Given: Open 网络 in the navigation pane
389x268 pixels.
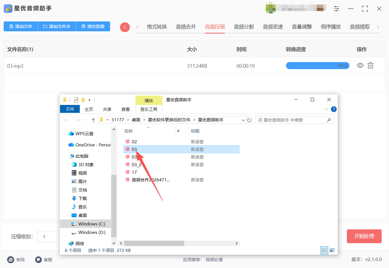Looking at the screenshot, I should 76,243.
